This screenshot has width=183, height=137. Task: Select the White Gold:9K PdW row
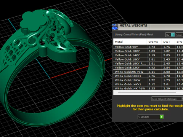pos(148,72)
